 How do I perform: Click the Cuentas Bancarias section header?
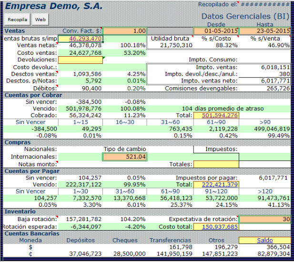(31, 234)
